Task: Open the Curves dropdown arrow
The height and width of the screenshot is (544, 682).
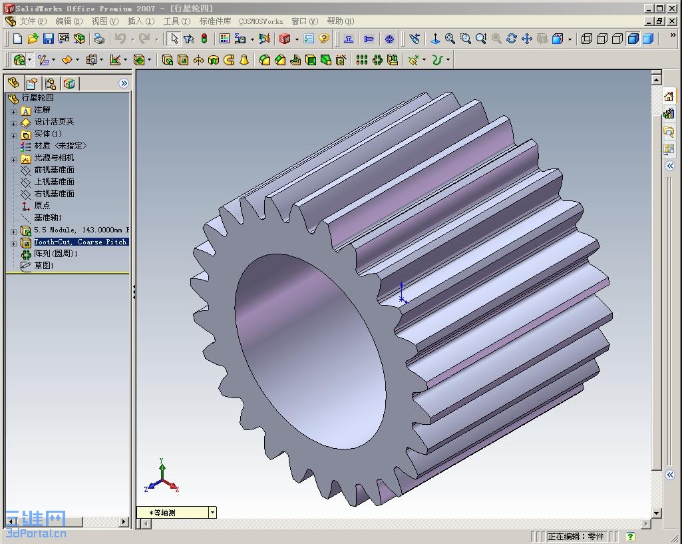Action: point(448,60)
